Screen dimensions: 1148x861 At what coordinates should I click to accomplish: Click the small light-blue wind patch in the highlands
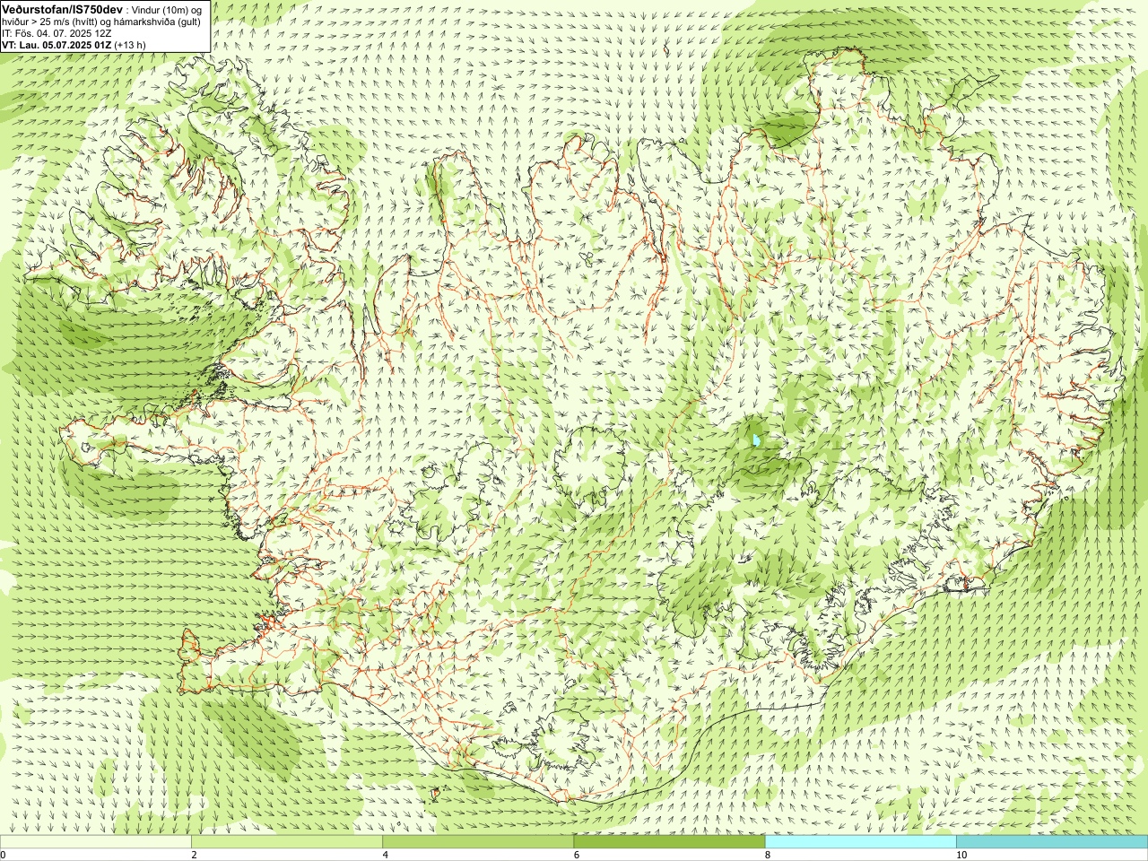click(x=758, y=440)
